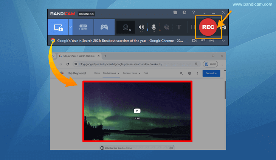Click the aurora video thumbnail
Viewport: 276px width, 160px height.
click(x=137, y=111)
